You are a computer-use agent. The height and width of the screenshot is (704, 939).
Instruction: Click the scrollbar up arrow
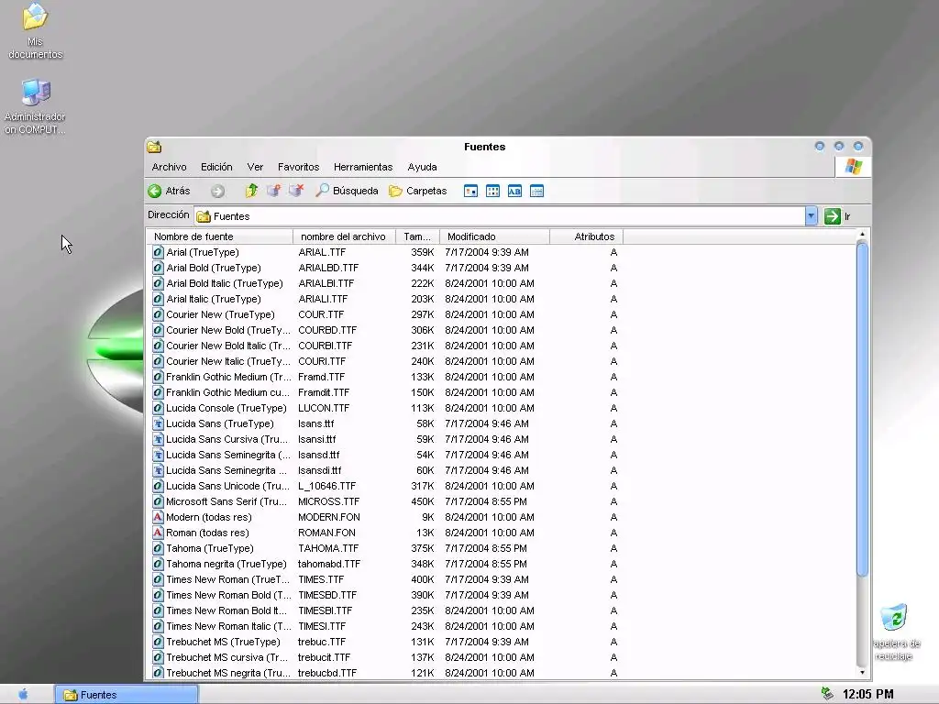(x=862, y=234)
